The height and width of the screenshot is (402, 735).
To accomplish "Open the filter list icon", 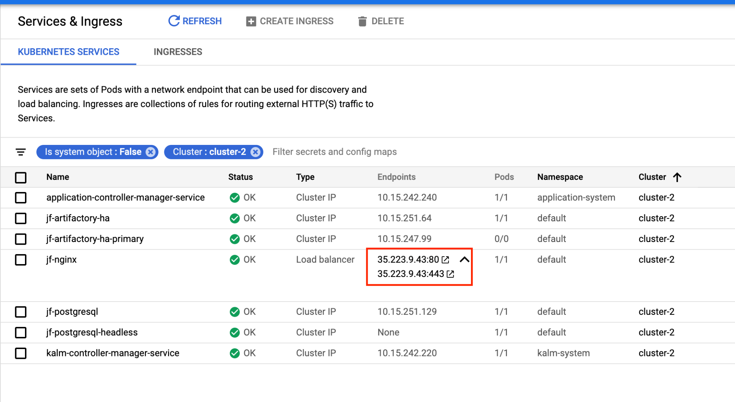I will 21,152.
